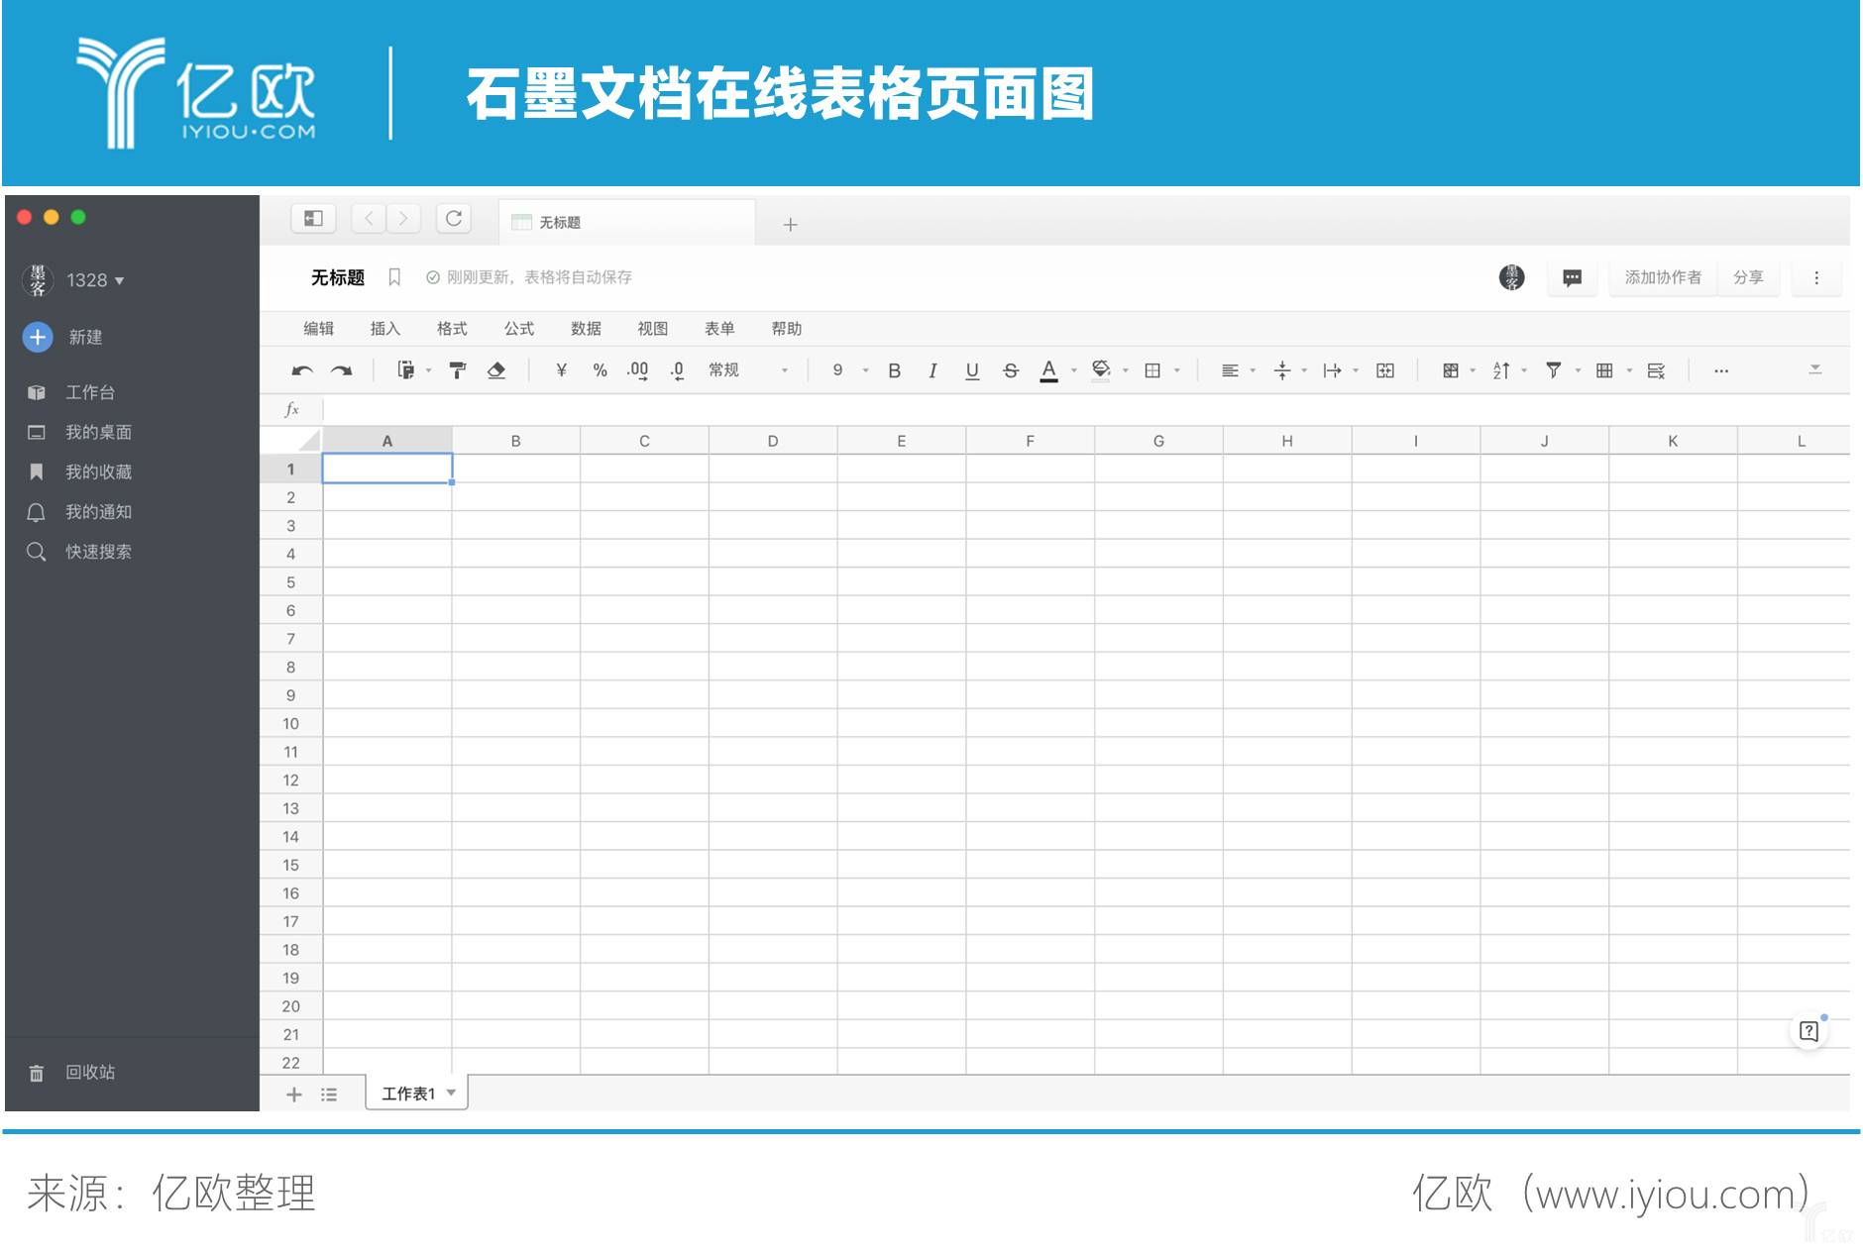Image resolution: width=1863 pixels, height=1252 pixels.
Task: Click the reload page icon
Action: click(x=454, y=218)
